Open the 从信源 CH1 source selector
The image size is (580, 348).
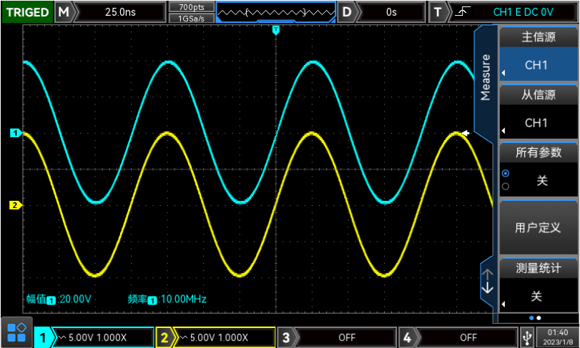click(538, 122)
